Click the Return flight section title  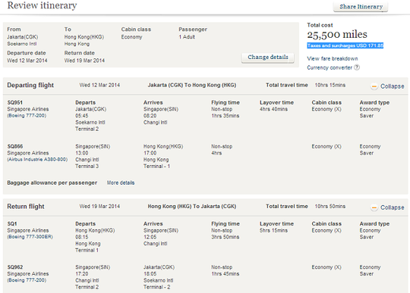click(x=26, y=207)
